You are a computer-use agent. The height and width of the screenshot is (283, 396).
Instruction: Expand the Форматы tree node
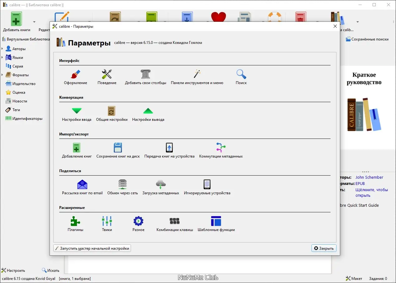[x=2, y=75]
